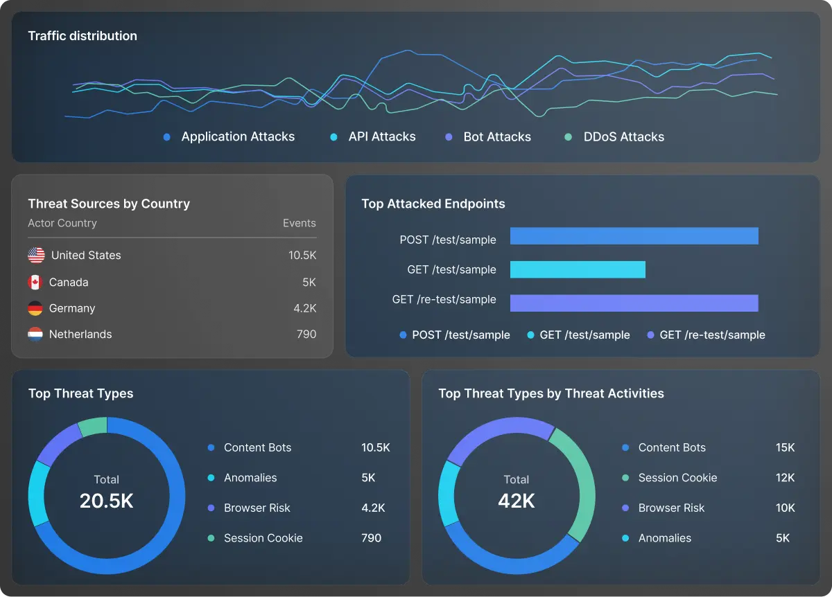The width and height of the screenshot is (832, 597).
Task: Click the Events column header
Action: pyautogui.click(x=299, y=223)
